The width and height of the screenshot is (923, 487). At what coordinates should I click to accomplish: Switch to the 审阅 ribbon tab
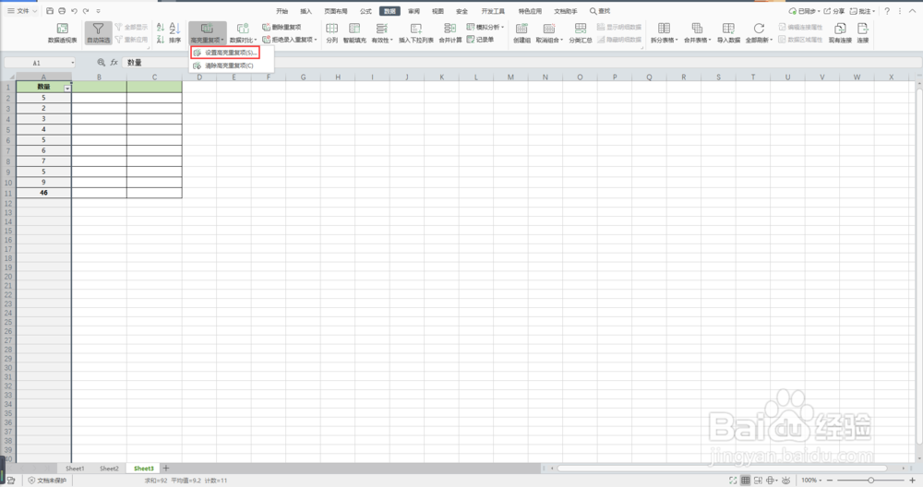point(414,11)
